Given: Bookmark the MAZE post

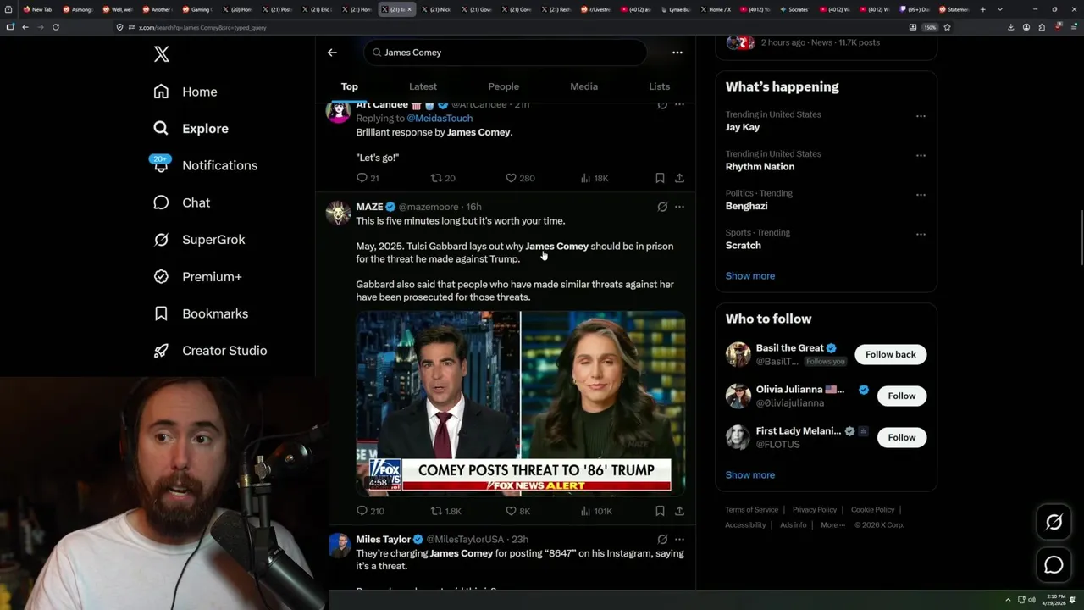Looking at the screenshot, I should pyautogui.click(x=660, y=511).
